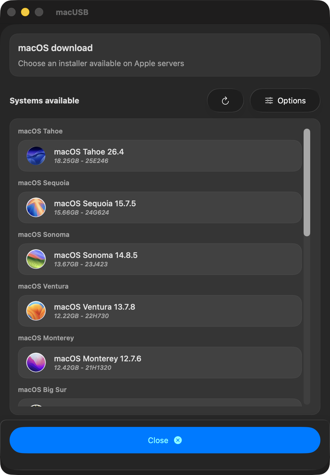Click the macOS Sonoma wallpaper icon

click(x=36, y=259)
